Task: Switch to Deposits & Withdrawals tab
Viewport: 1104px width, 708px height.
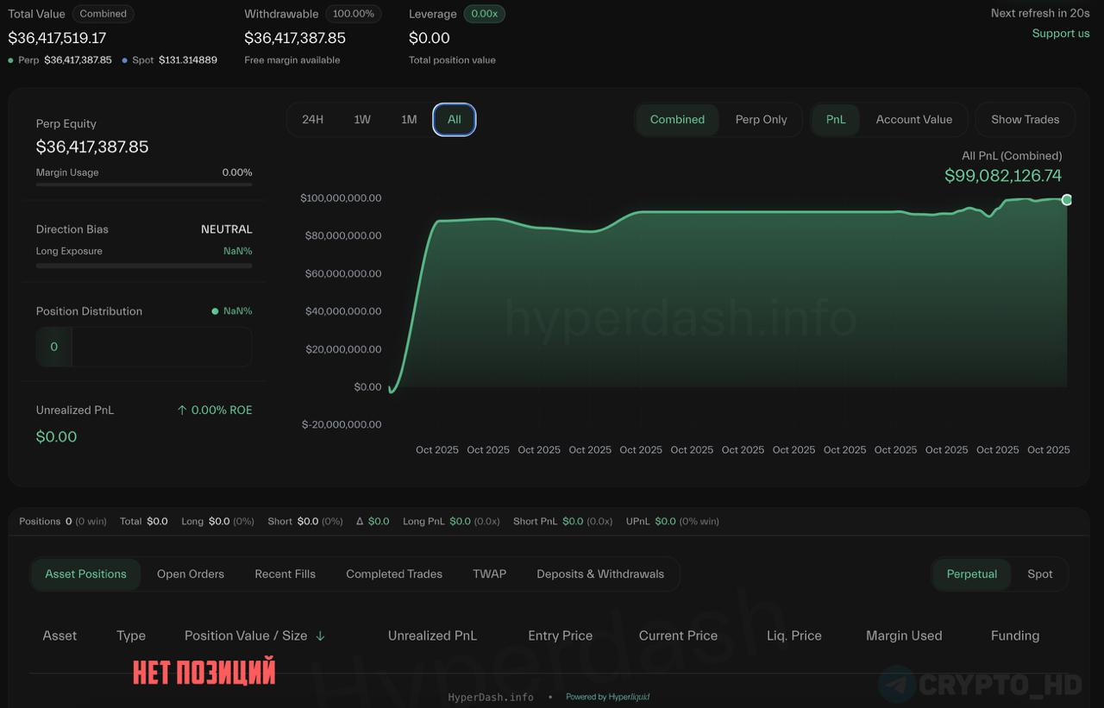Action: coord(600,574)
